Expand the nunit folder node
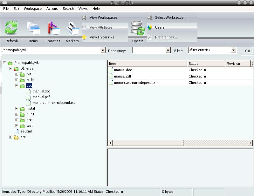Screen dimensions: 254x196 (17, 114)
